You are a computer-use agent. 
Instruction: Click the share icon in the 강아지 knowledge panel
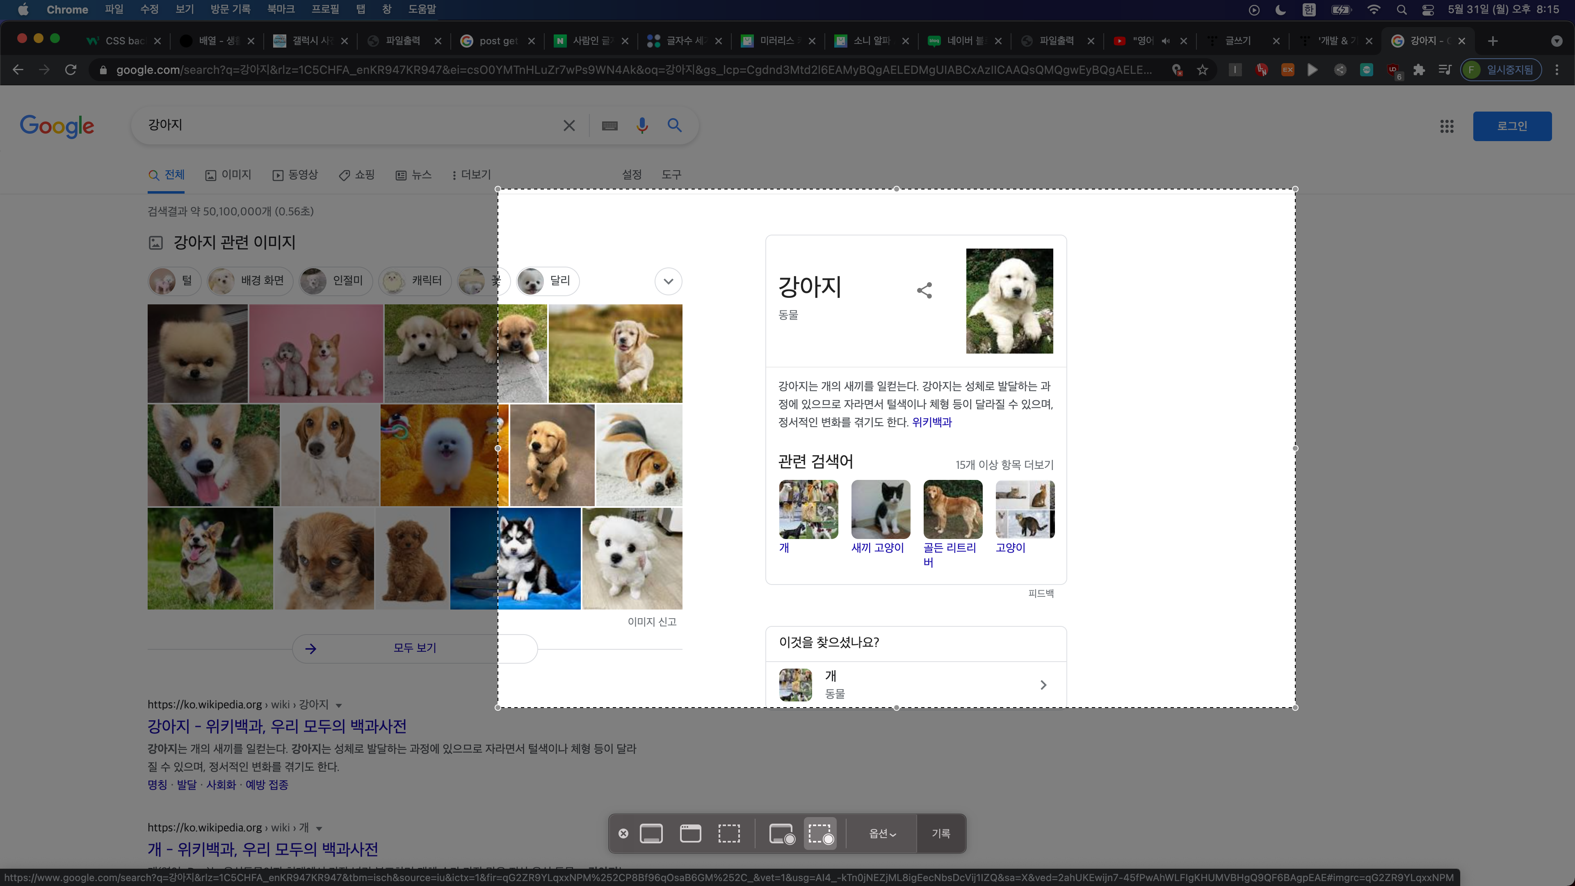(924, 290)
